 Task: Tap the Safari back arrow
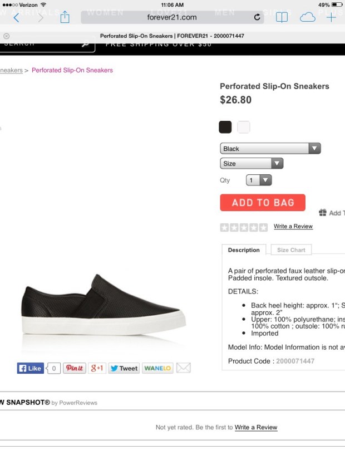[16, 17]
